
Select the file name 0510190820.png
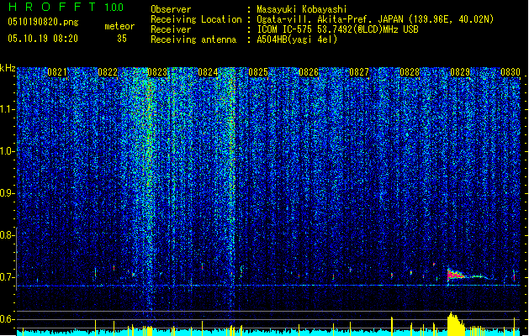pyautogui.click(x=43, y=23)
